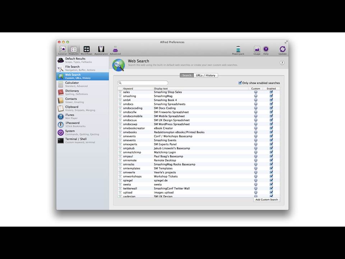Click 'Workshop Tickets' display text

[x=166, y=176]
